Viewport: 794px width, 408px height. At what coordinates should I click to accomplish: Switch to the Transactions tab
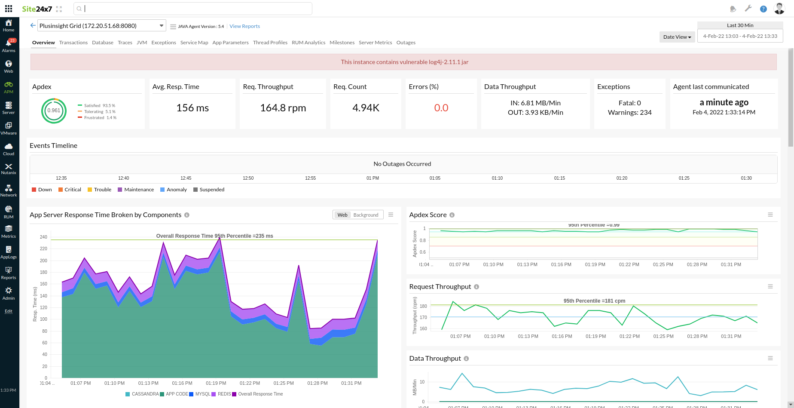click(73, 42)
